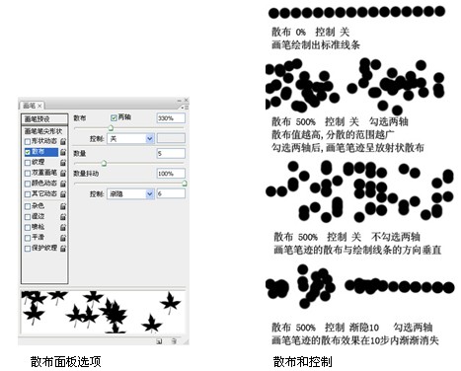The height and width of the screenshot is (371, 461).
Task: Enable the 平滑 checkbox
Action: 28,238
